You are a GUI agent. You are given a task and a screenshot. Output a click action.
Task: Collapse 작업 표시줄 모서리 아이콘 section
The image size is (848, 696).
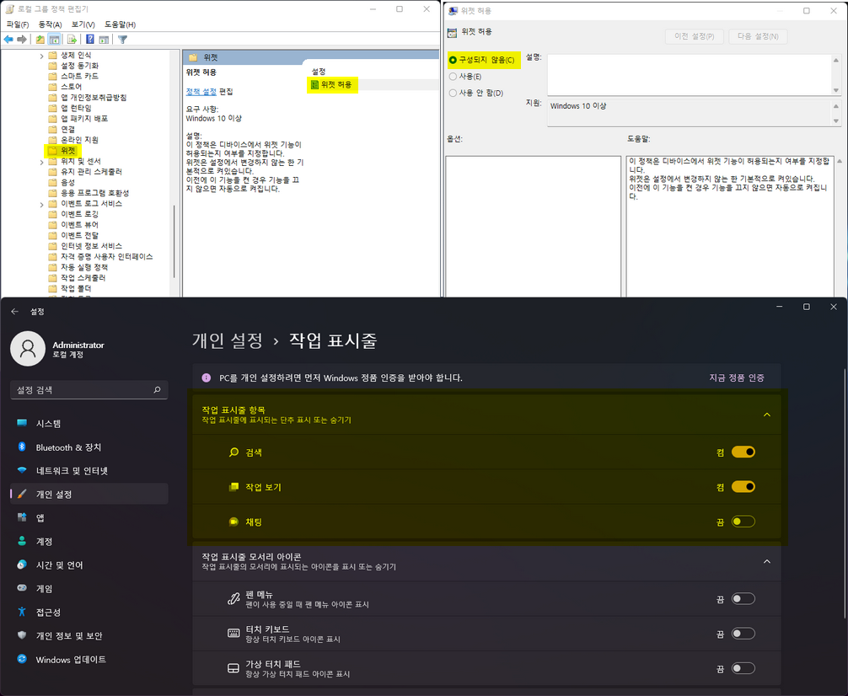click(767, 562)
